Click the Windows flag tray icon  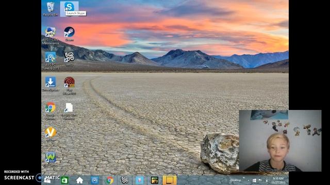pos(254,180)
